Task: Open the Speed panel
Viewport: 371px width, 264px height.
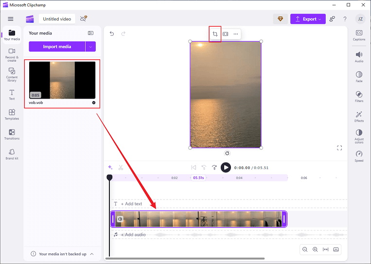Action: pos(359,156)
